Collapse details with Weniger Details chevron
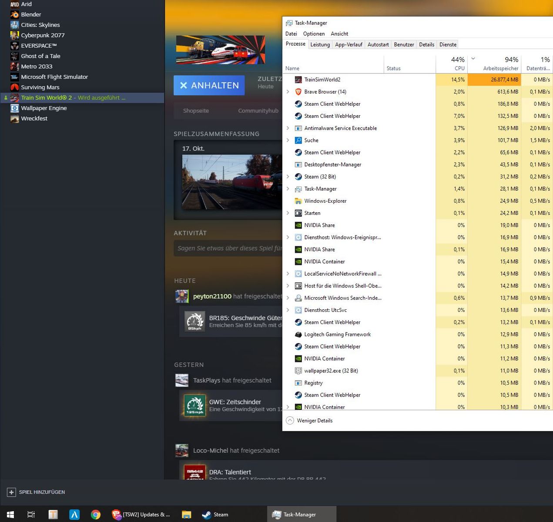 290,421
